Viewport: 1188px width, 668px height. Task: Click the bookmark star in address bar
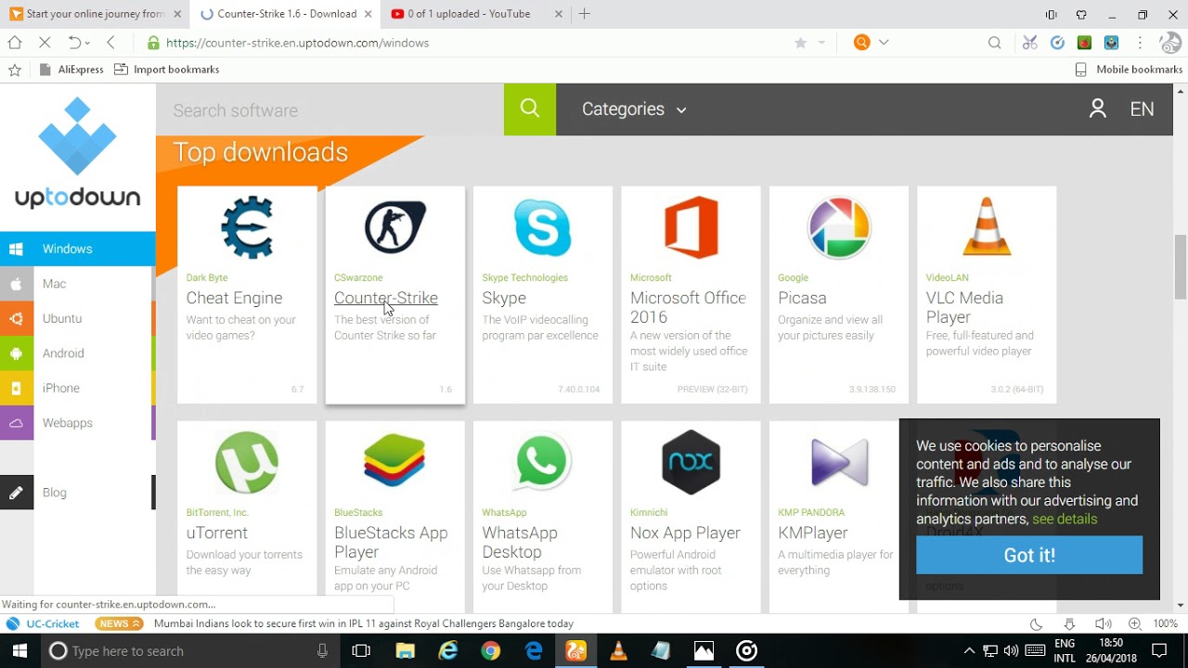[x=800, y=43]
